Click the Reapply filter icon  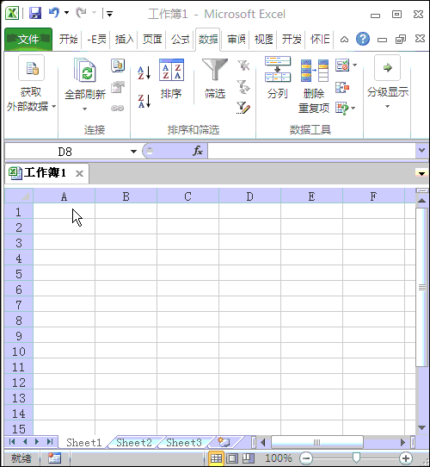click(243, 87)
